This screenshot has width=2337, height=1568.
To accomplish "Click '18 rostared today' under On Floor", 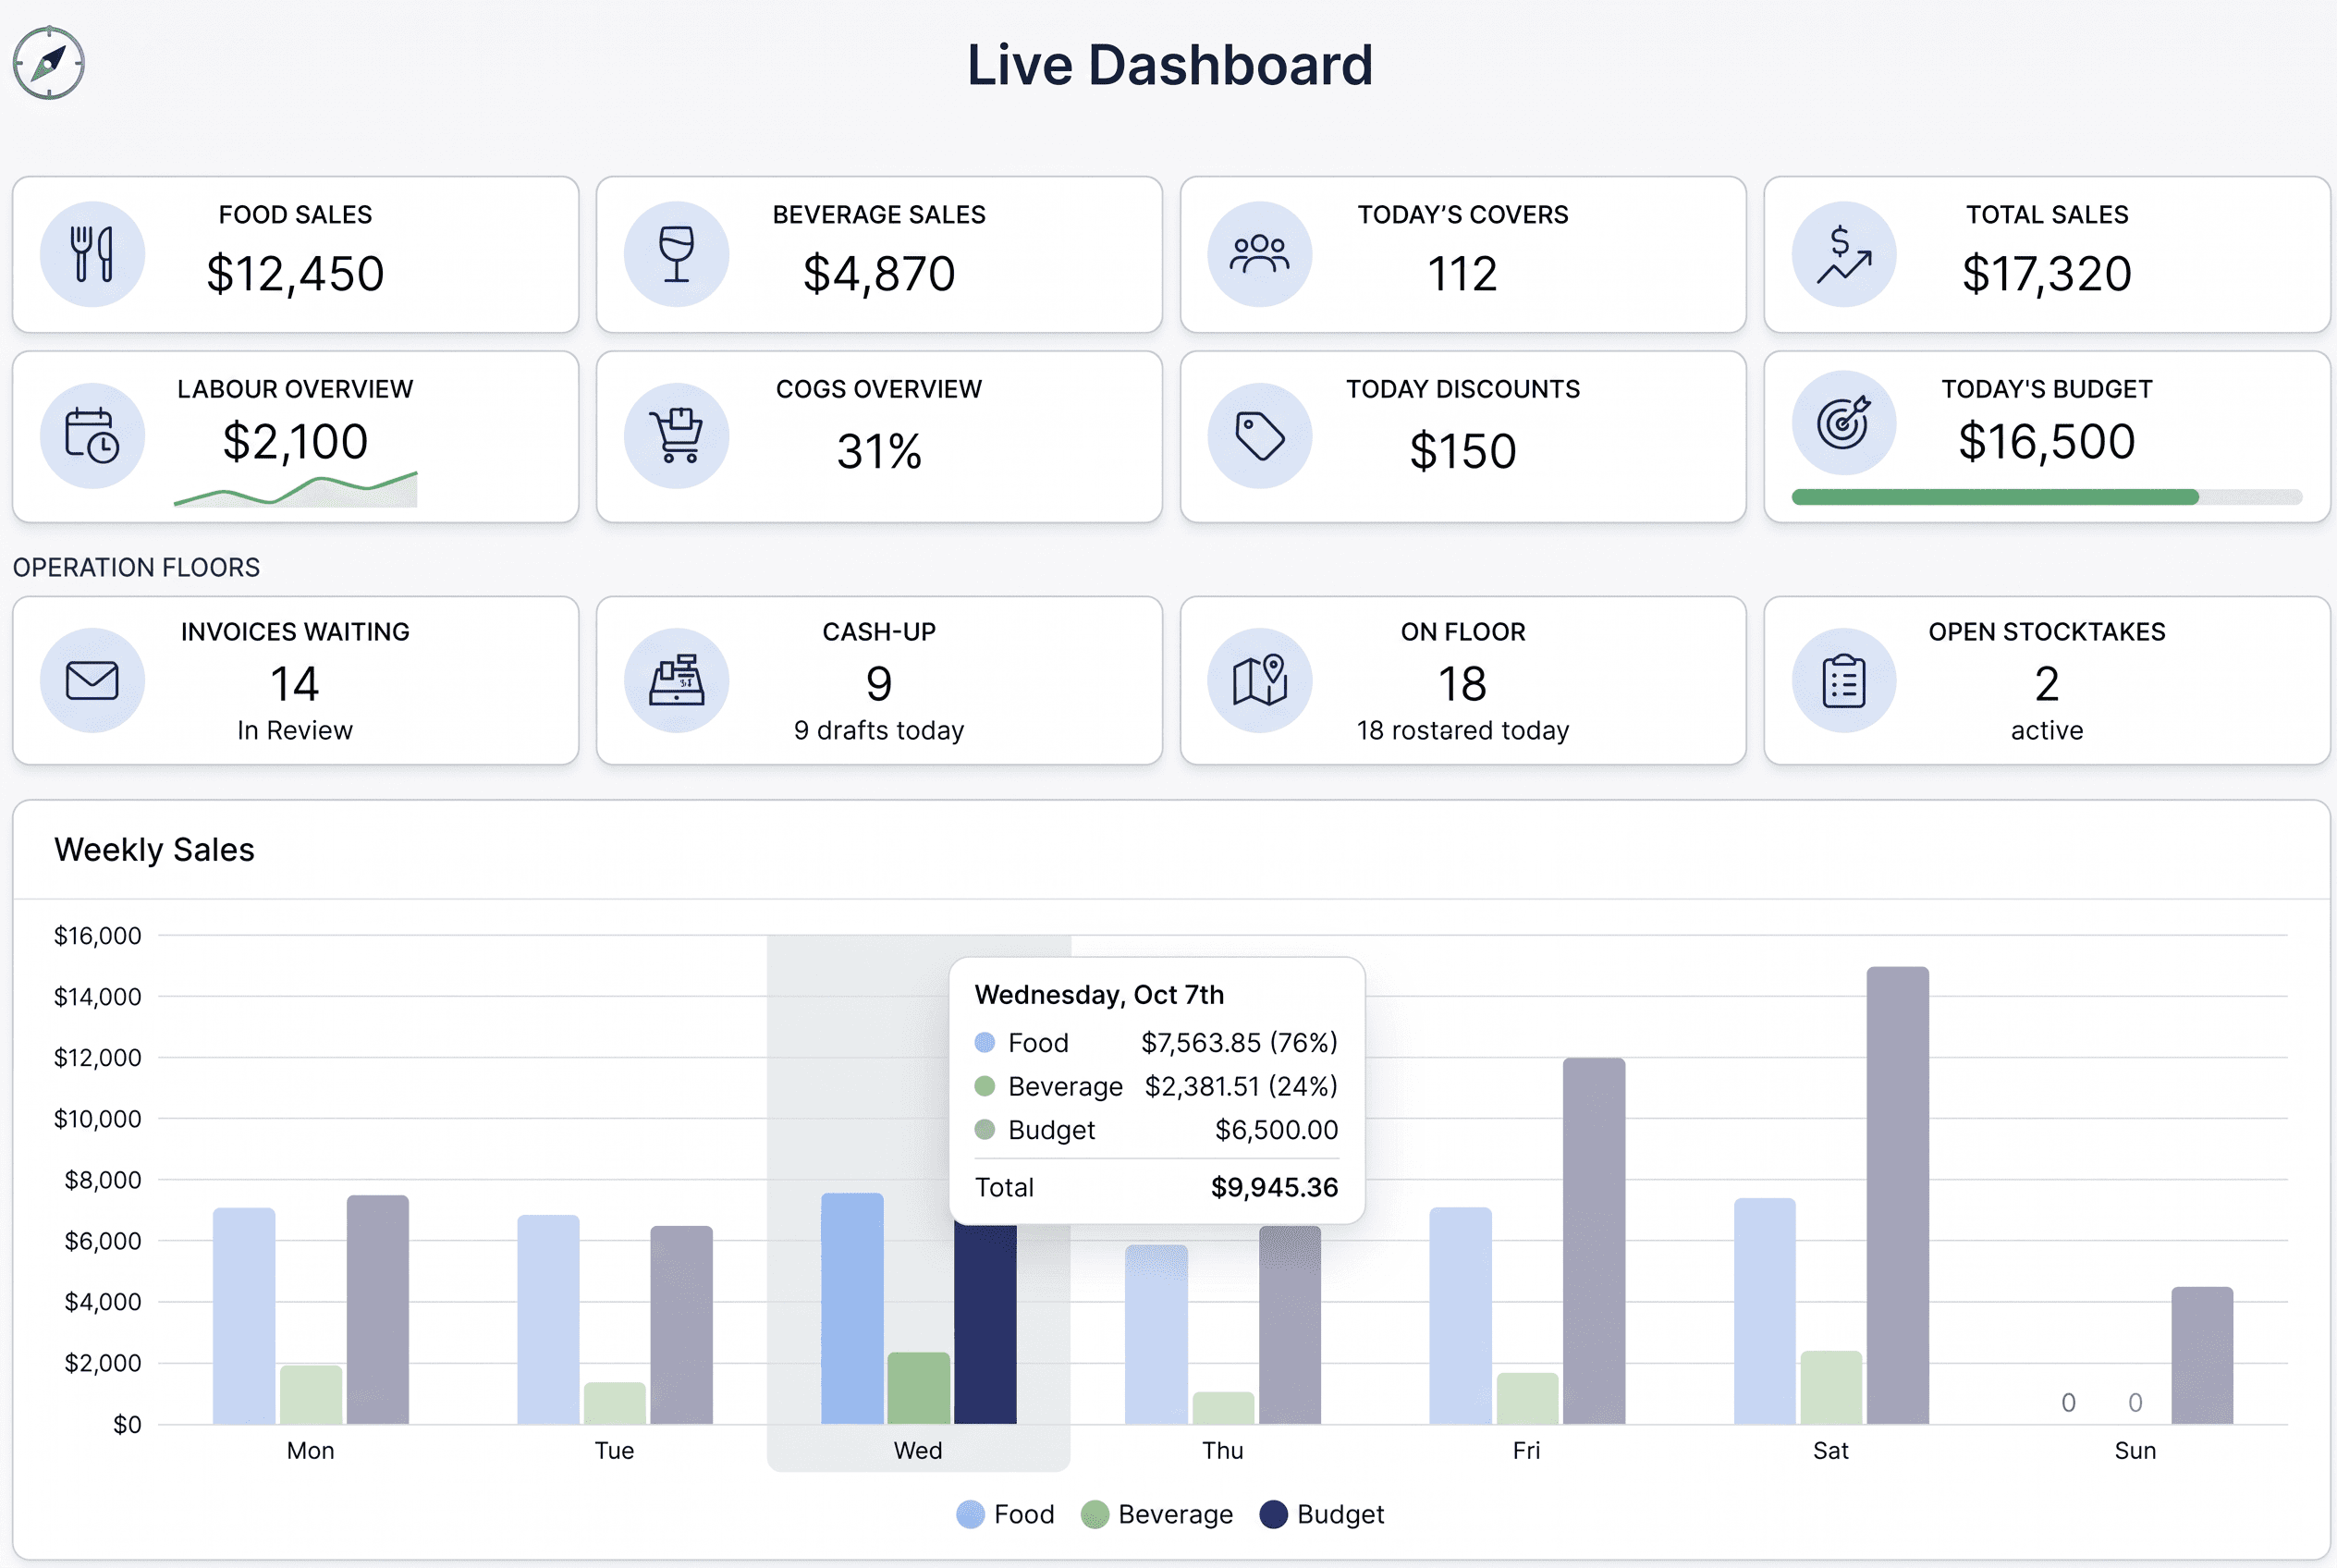I will pos(1462,730).
